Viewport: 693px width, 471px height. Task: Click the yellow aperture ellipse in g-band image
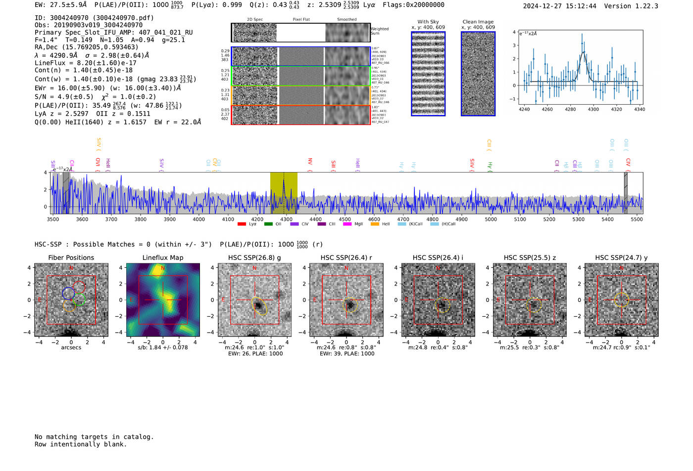(x=260, y=306)
